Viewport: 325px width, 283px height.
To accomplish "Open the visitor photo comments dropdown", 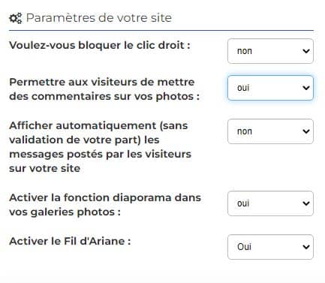I will [270, 88].
